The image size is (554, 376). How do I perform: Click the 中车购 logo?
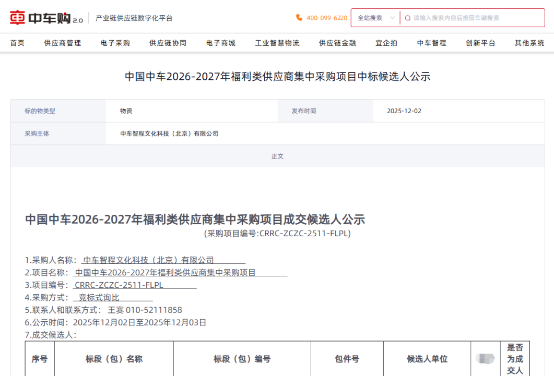[x=46, y=18]
